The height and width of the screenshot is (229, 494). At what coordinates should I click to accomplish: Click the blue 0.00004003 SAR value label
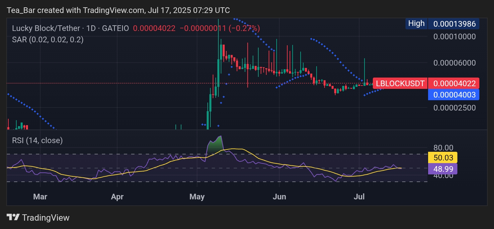pyautogui.click(x=454, y=95)
